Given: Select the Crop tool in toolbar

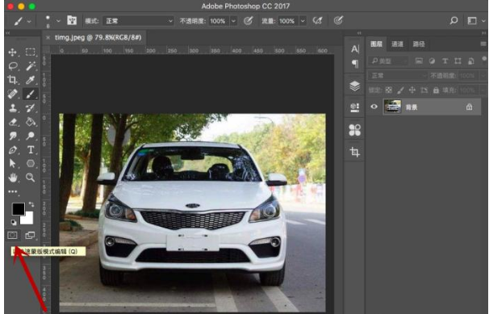Looking at the screenshot, I should click(12, 80).
